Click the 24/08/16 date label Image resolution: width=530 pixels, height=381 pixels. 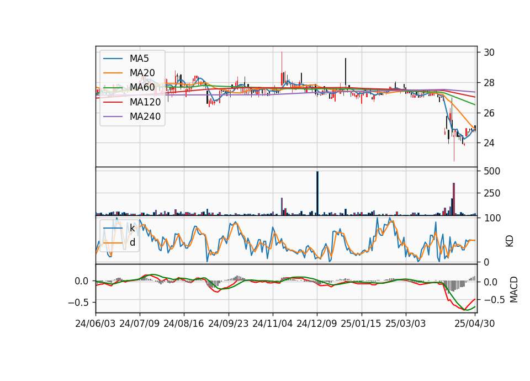tap(183, 324)
